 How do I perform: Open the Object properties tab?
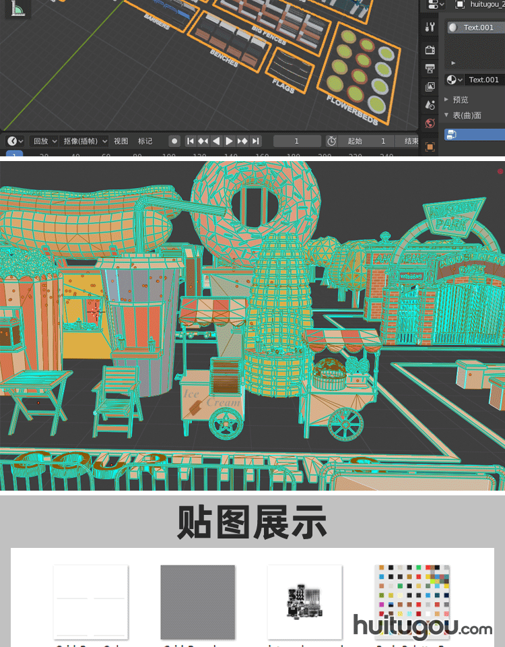[x=431, y=146]
